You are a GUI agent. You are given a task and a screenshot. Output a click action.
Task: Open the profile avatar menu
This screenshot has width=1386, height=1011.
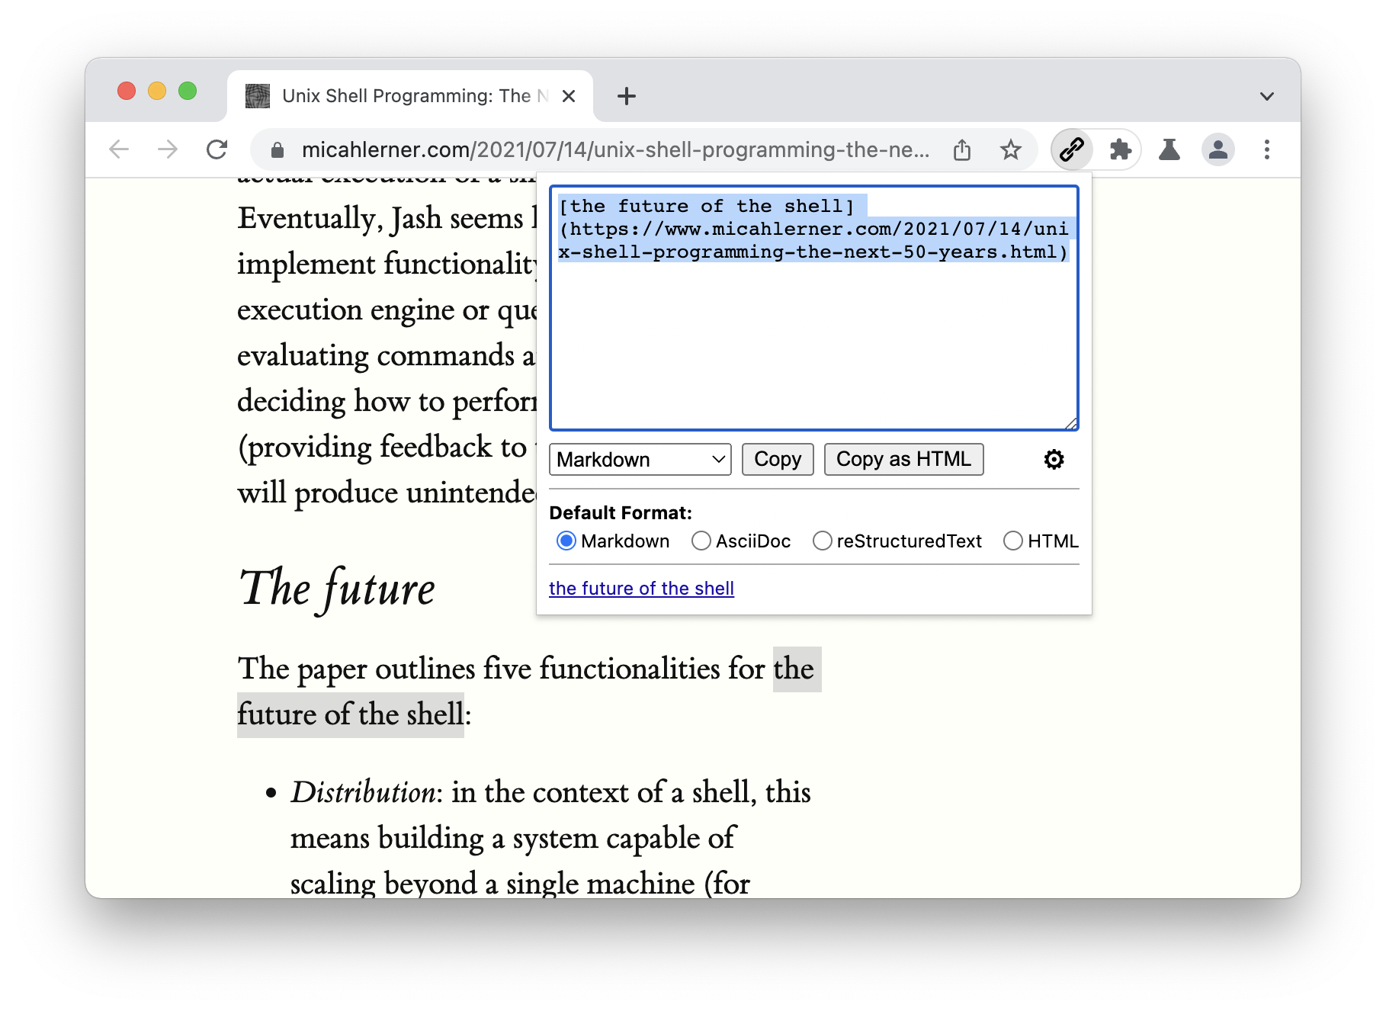[x=1218, y=149]
